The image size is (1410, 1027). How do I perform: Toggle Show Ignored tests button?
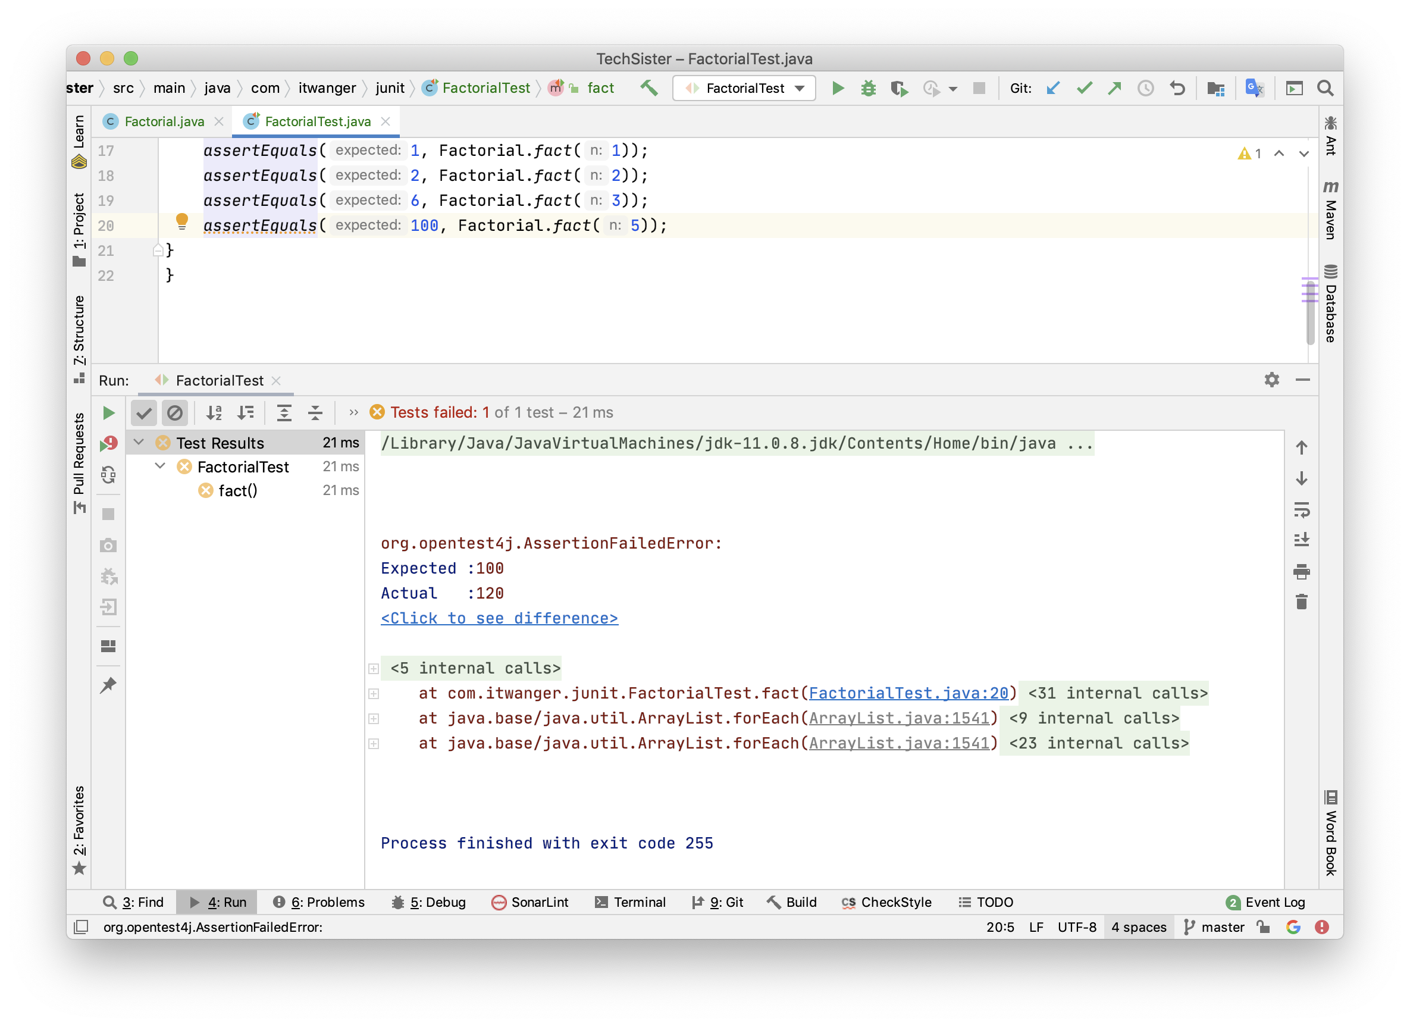coord(175,413)
